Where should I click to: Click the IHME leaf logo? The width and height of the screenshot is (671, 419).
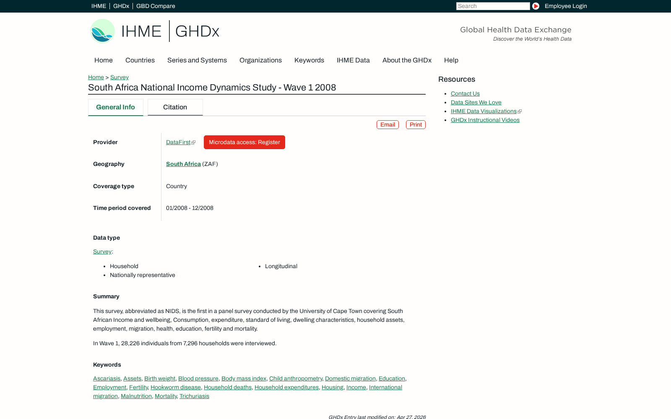click(103, 31)
